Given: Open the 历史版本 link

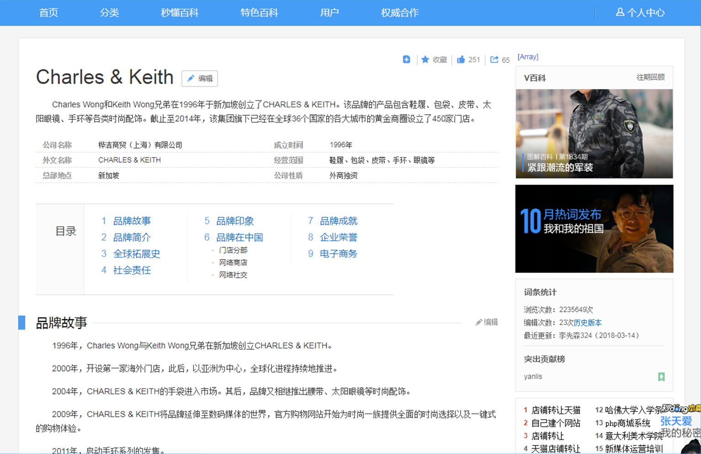Looking at the screenshot, I should click(x=588, y=323).
